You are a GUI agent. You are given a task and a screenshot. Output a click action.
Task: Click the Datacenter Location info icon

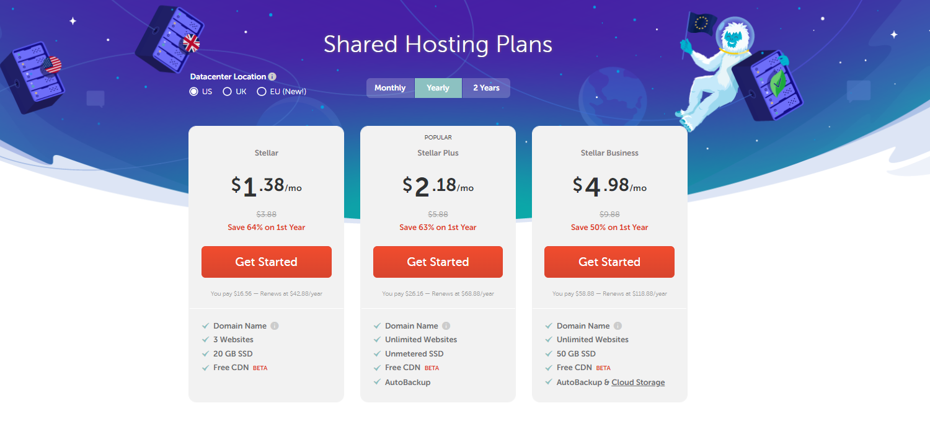coord(272,77)
